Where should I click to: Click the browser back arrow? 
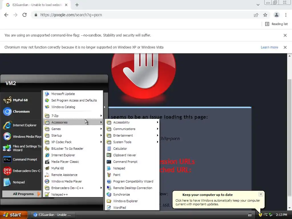[6, 15]
